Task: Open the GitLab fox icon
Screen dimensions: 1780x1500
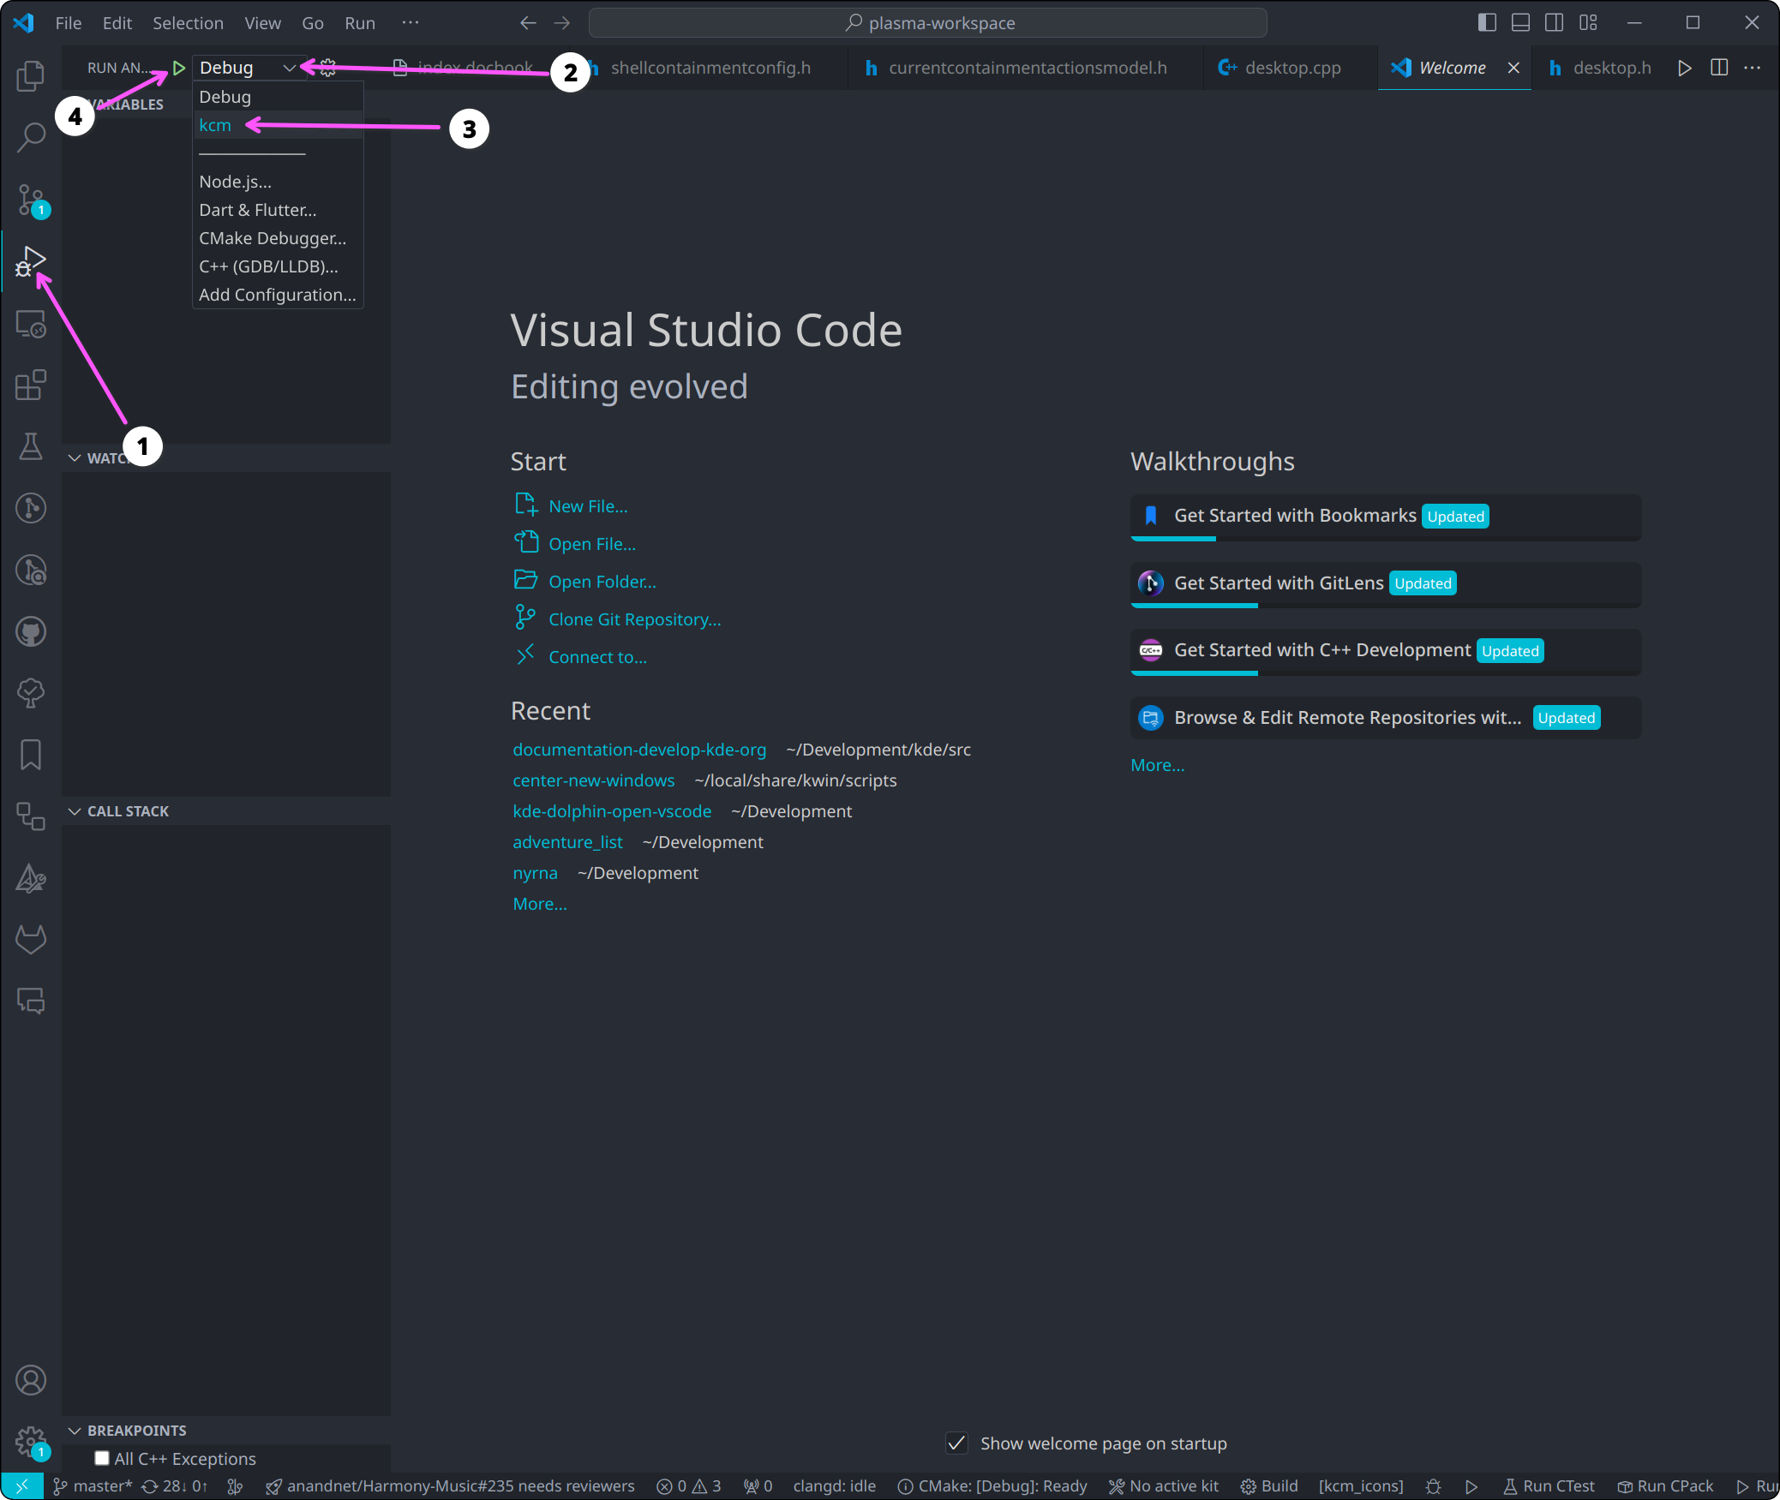Action: coord(31,940)
